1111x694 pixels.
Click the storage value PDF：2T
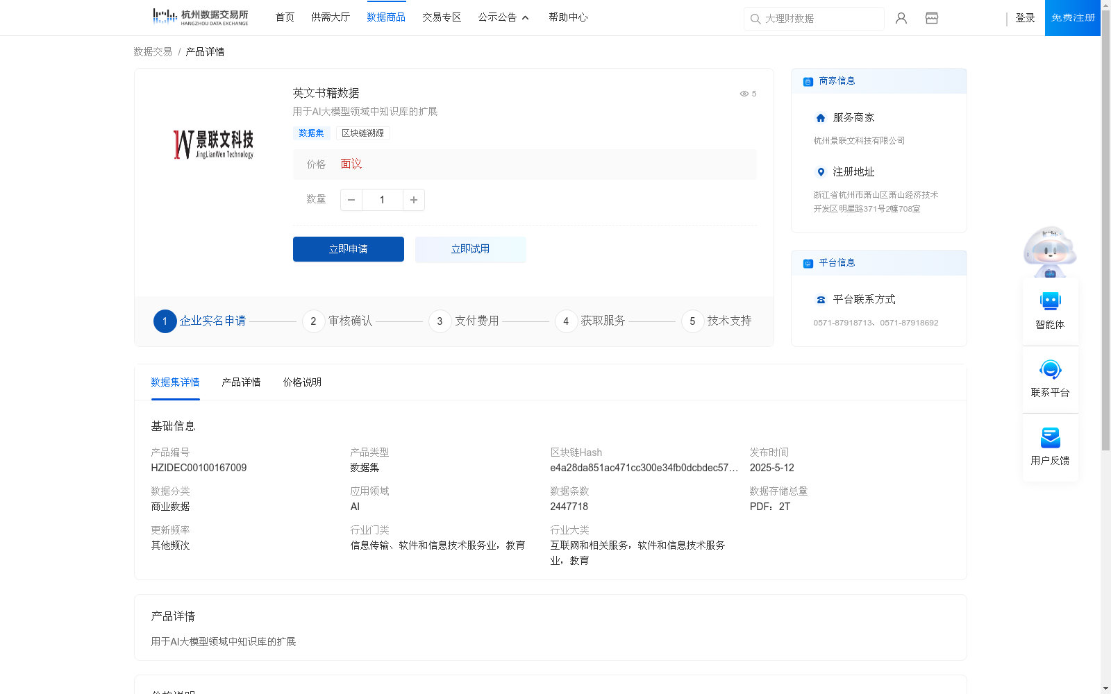tap(770, 507)
